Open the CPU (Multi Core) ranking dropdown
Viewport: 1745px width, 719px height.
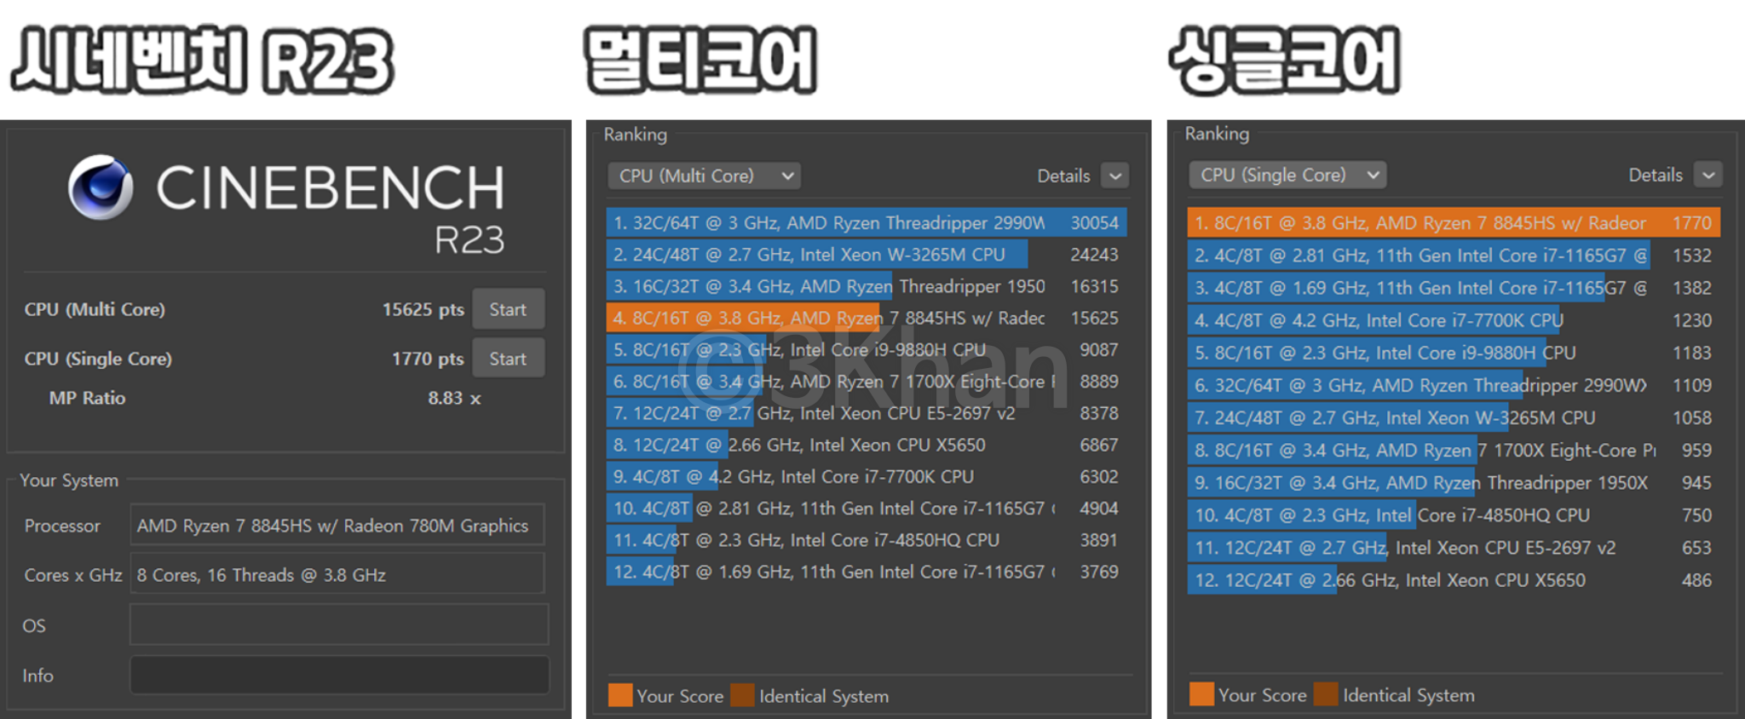coord(704,175)
